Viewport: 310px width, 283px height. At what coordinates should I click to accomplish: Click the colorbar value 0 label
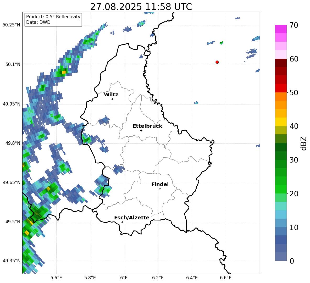click(292, 261)
